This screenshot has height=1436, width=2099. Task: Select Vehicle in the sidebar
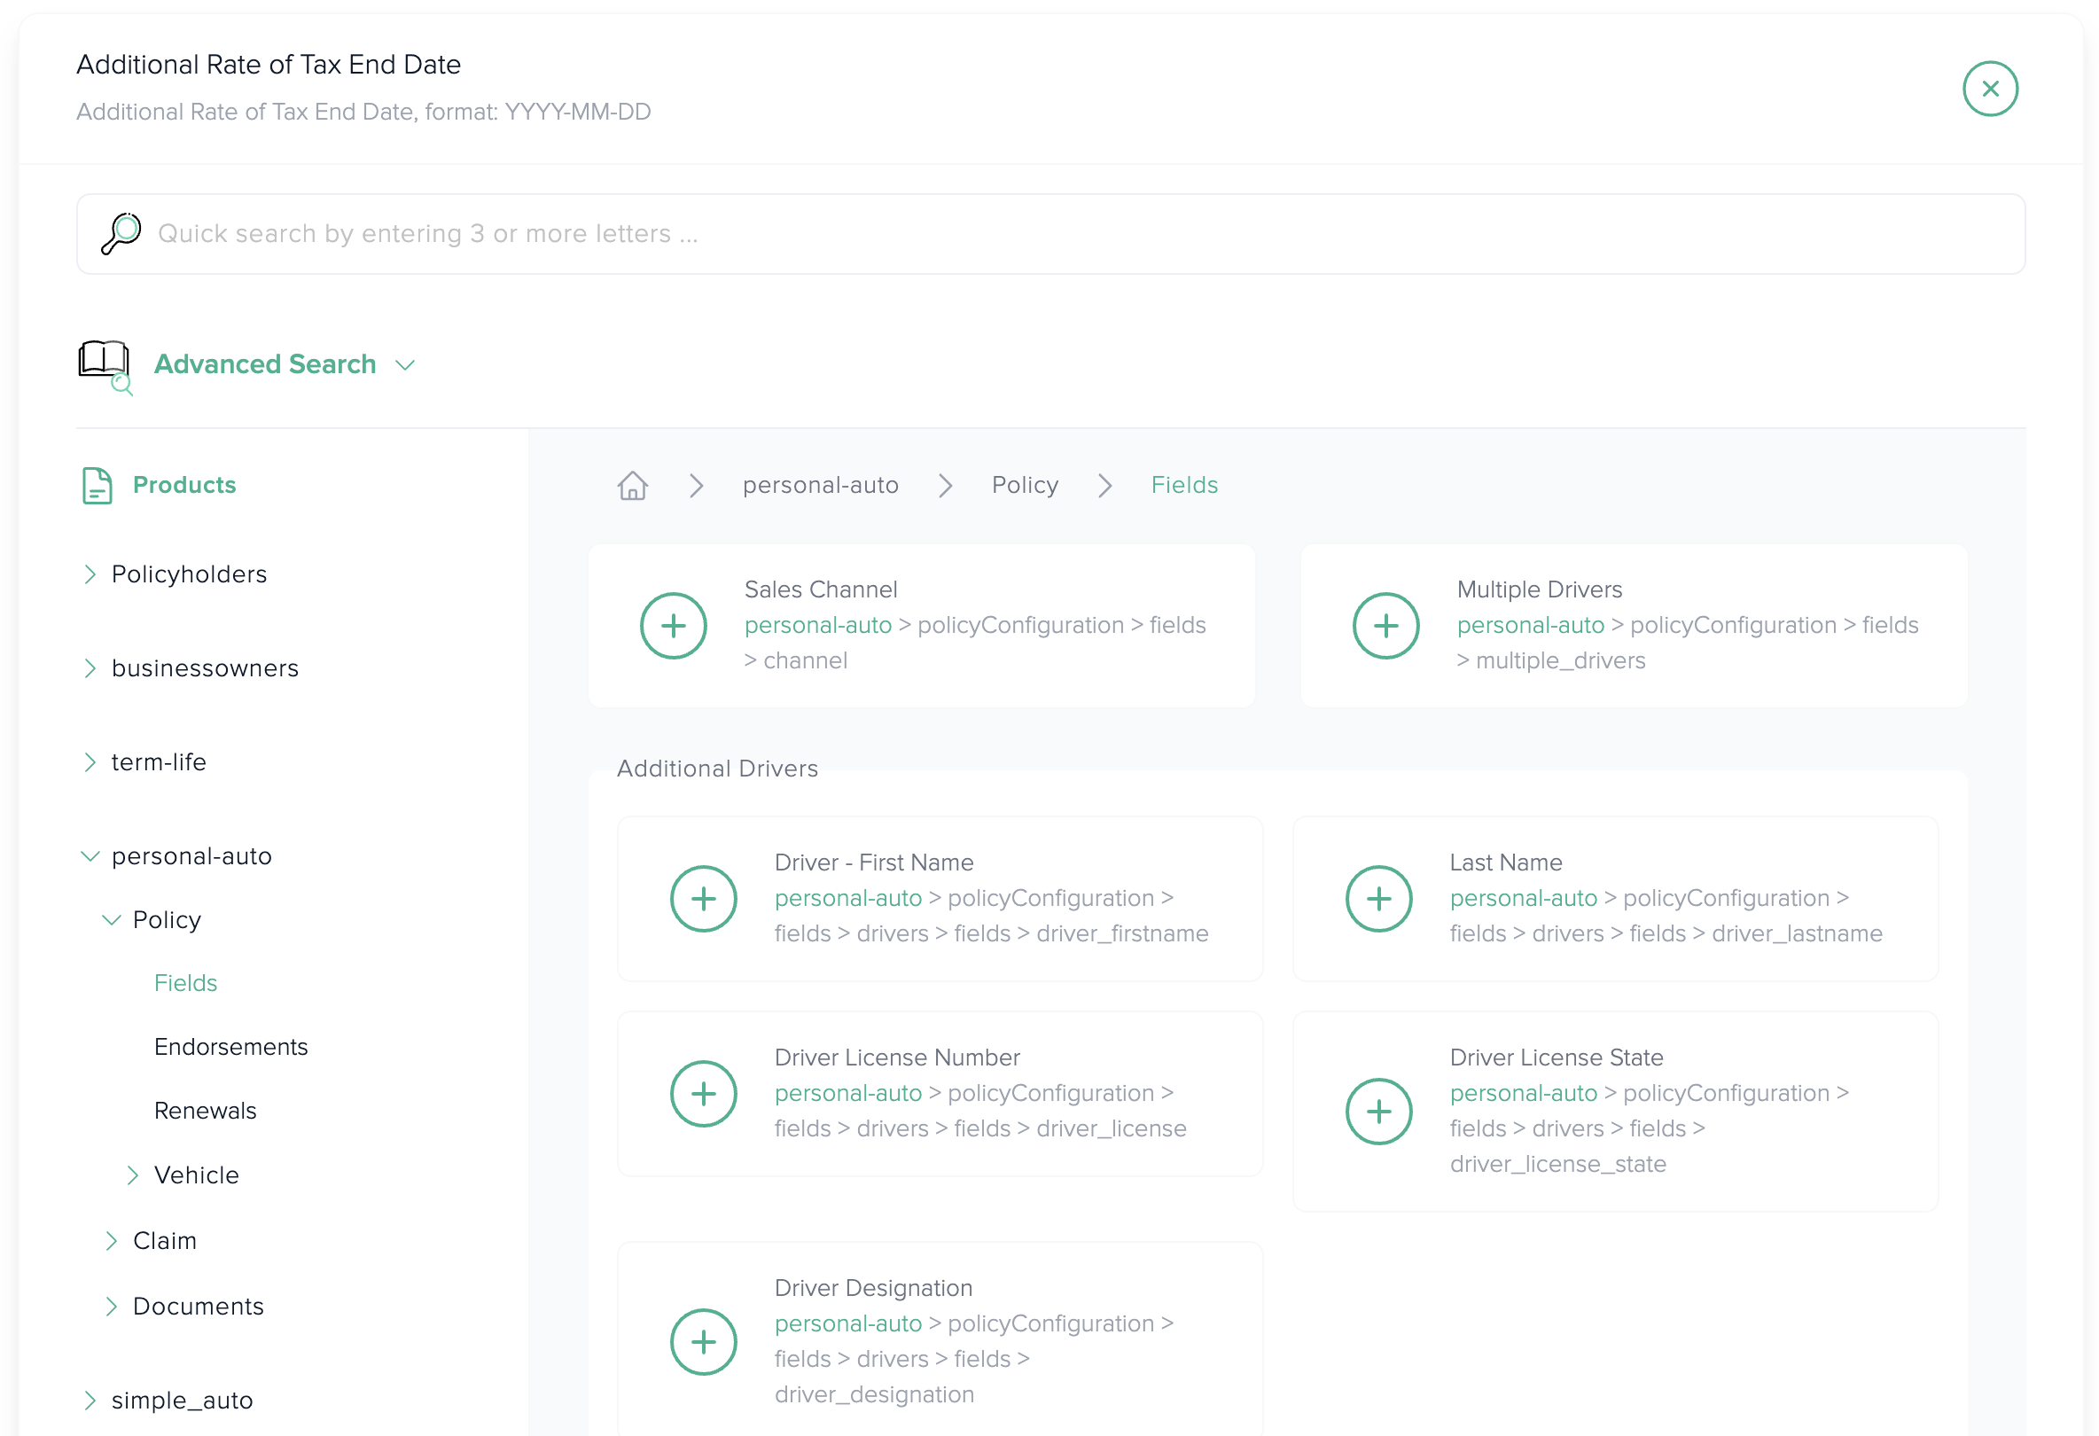196,1175
